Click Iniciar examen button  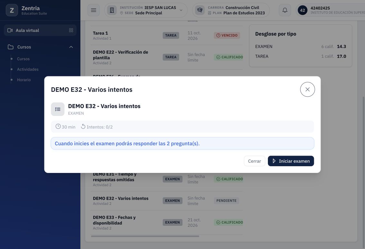click(x=291, y=161)
